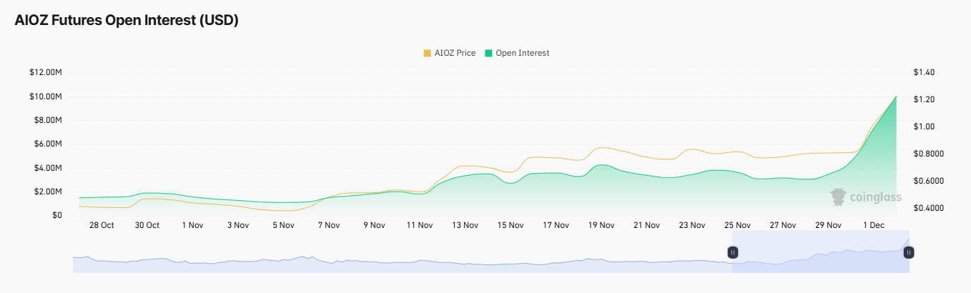
Task: Click the $1.00 right axis label
Action: click(925, 126)
